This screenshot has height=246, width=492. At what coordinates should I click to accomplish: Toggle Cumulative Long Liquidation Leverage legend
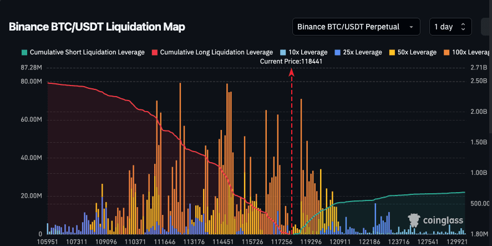pyautogui.click(x=212, y=52)
